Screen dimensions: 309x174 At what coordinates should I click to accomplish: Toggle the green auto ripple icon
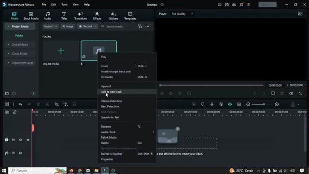[x=230, y=104]
